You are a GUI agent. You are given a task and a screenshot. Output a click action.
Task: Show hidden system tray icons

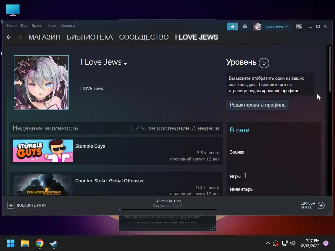click(268, 243)
